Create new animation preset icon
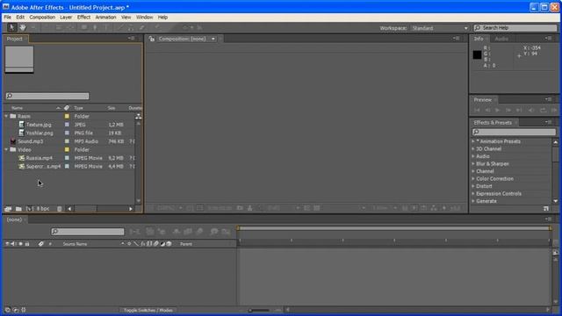 click(546, 208)
